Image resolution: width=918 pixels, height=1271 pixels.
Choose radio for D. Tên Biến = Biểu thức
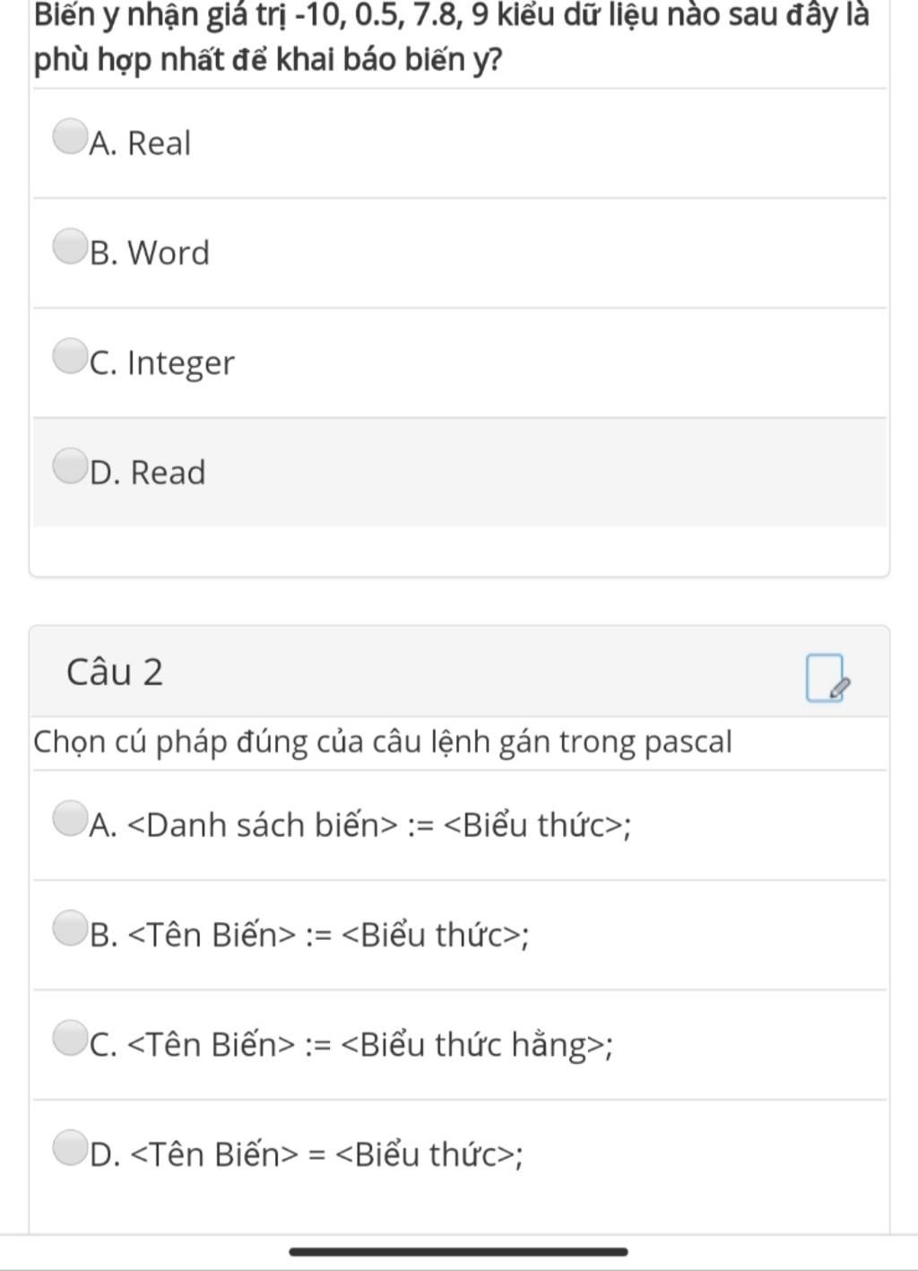point(69,1147)
